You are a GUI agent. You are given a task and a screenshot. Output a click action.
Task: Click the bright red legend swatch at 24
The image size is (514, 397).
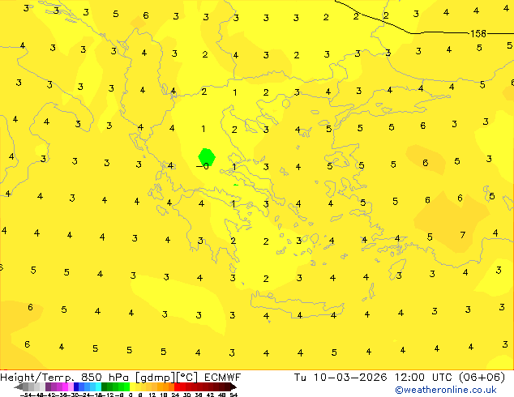tap(177, 386)
